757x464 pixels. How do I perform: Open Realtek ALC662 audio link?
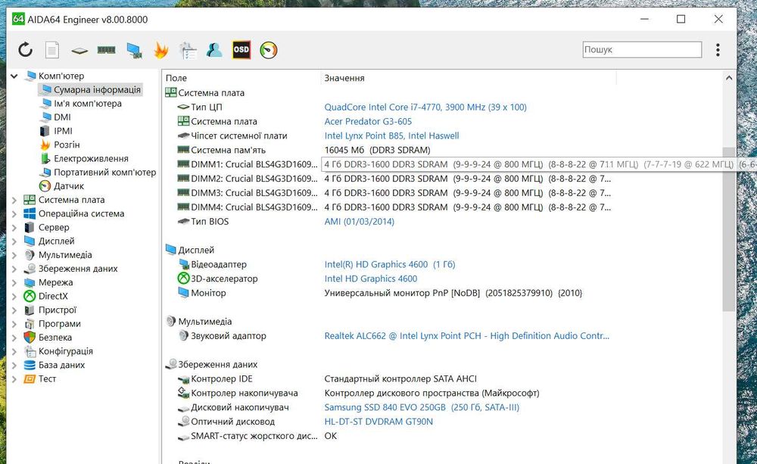coord(467,336)
